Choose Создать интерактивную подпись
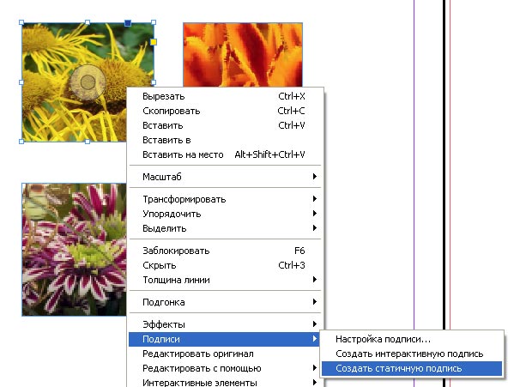Screen dimensions: 526x387 [x=412, y=354]
